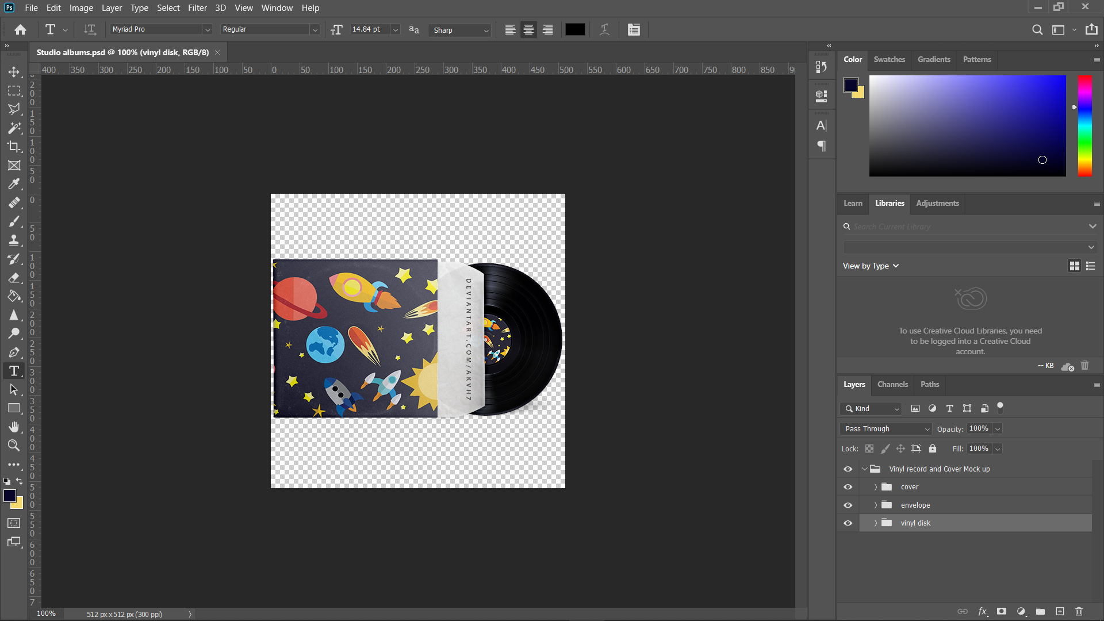Image resolution: width=1104 pixels, height=621 pixels.
Task: Click the Swatches tab
Action: 889,59
